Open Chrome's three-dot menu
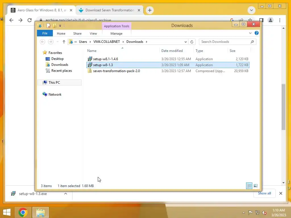Viewport: 291px width, 218px height. tap(280, 20)
